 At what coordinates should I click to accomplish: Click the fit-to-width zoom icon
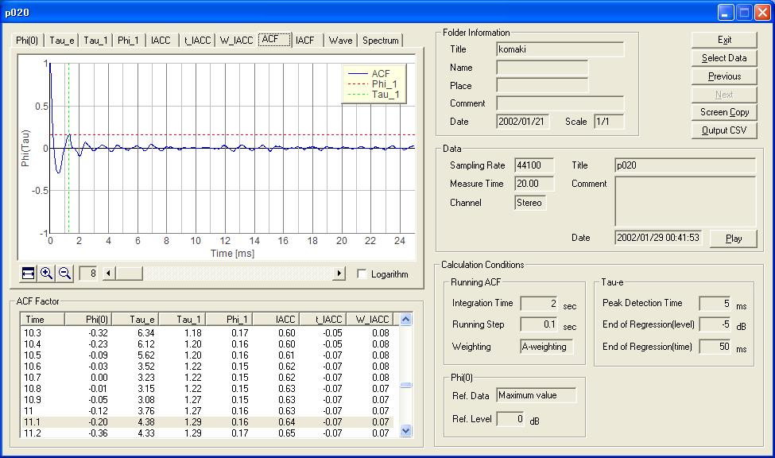tap(28, 274)
